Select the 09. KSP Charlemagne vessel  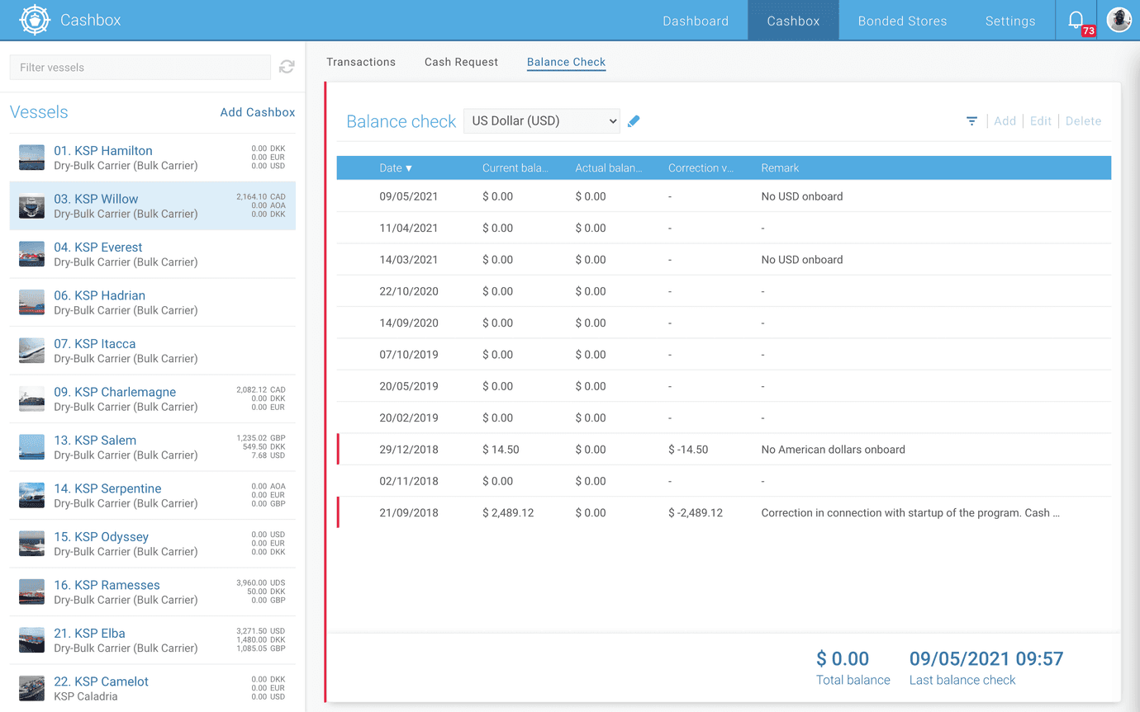(115, 392)
